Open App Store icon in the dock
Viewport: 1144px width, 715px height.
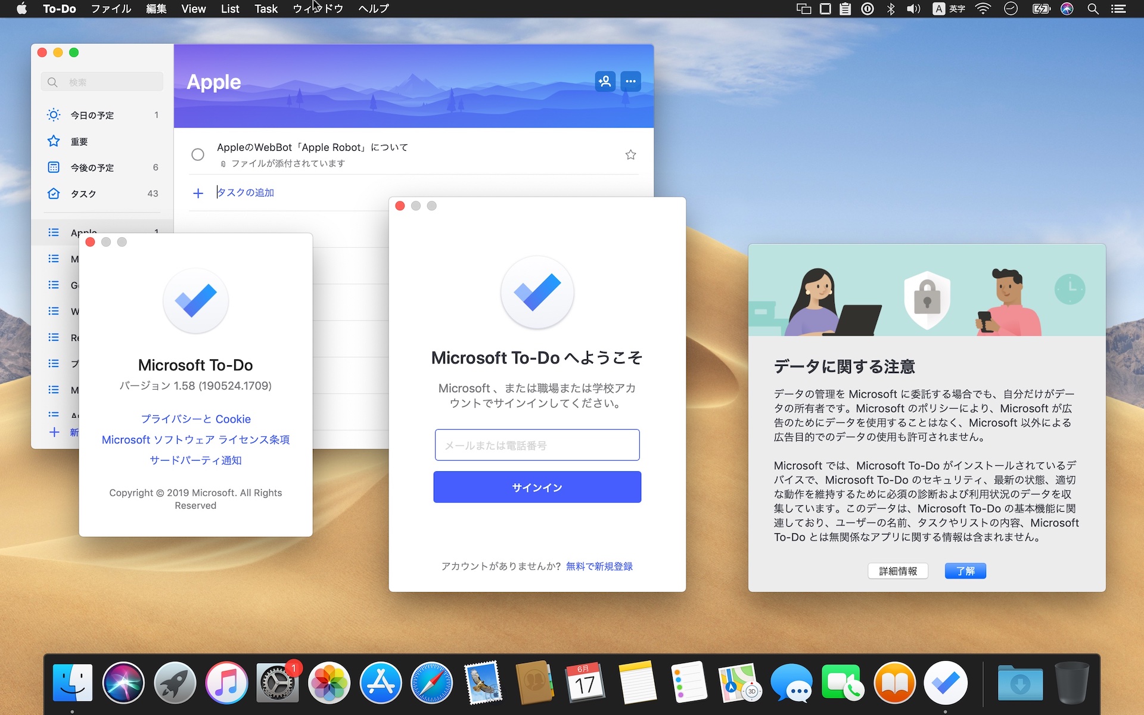[379, 683]
